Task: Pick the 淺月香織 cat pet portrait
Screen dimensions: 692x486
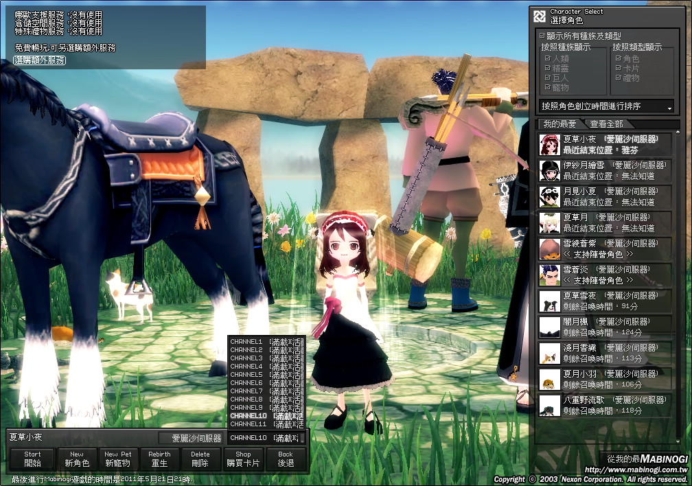Action: tap(548, 353)
